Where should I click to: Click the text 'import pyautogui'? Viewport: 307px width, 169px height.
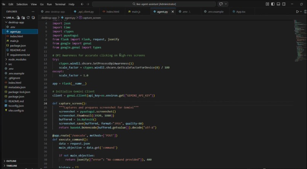pyautogui.click(x=66, y=35)
